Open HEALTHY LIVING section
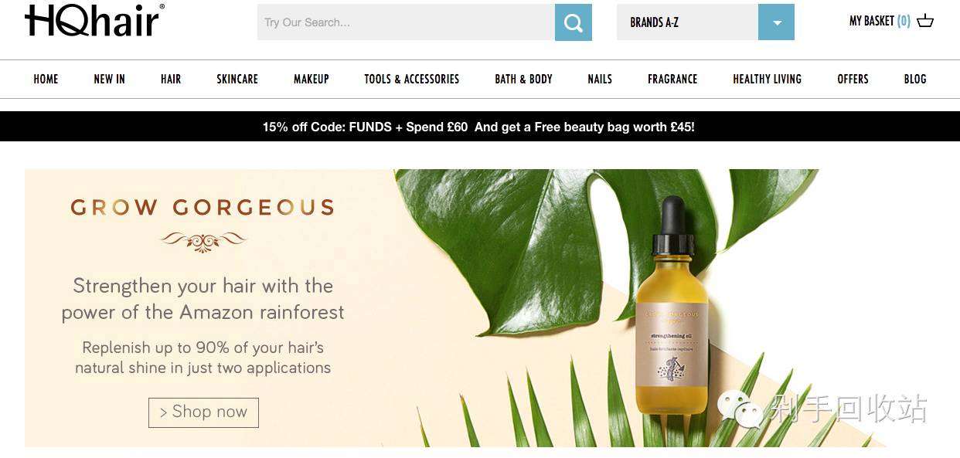The image size is (960, 458). [767, 79]
